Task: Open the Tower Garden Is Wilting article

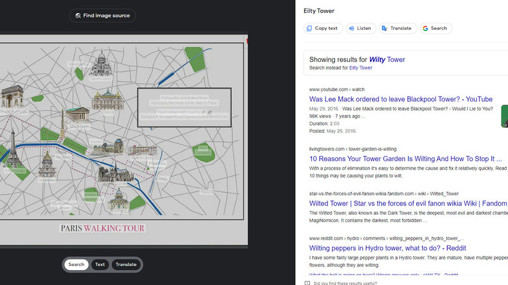Action: click(x=405, y=158)
